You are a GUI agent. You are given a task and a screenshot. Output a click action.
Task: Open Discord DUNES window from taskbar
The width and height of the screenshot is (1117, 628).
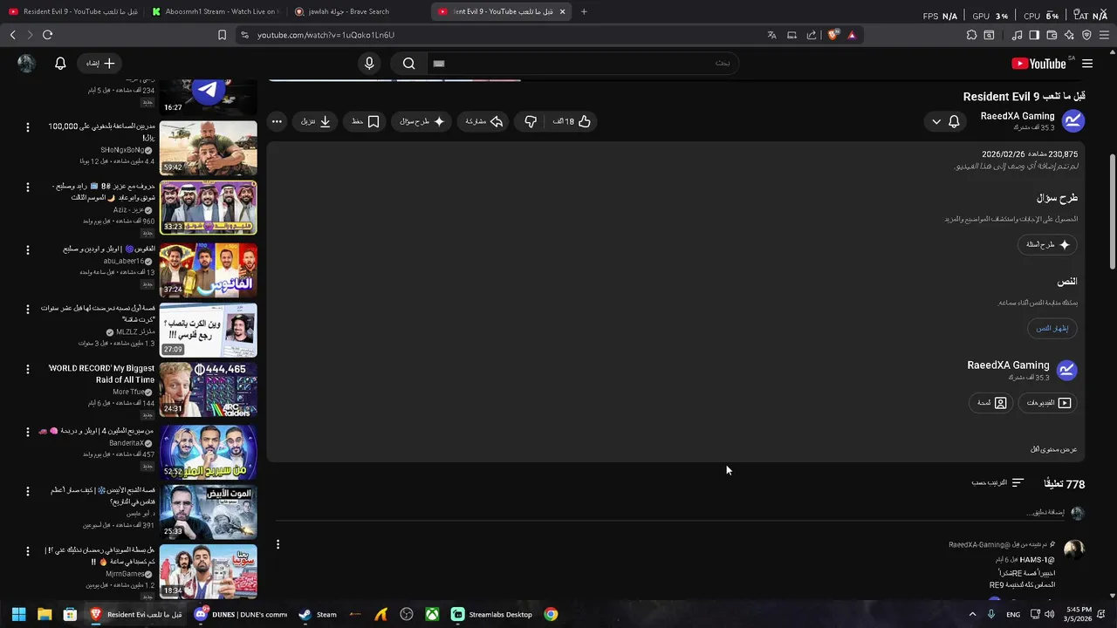240,614
